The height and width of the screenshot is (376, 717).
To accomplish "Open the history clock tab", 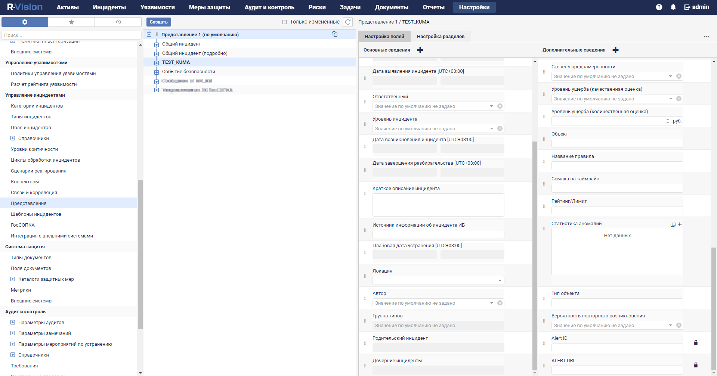I will coord(118,22).
